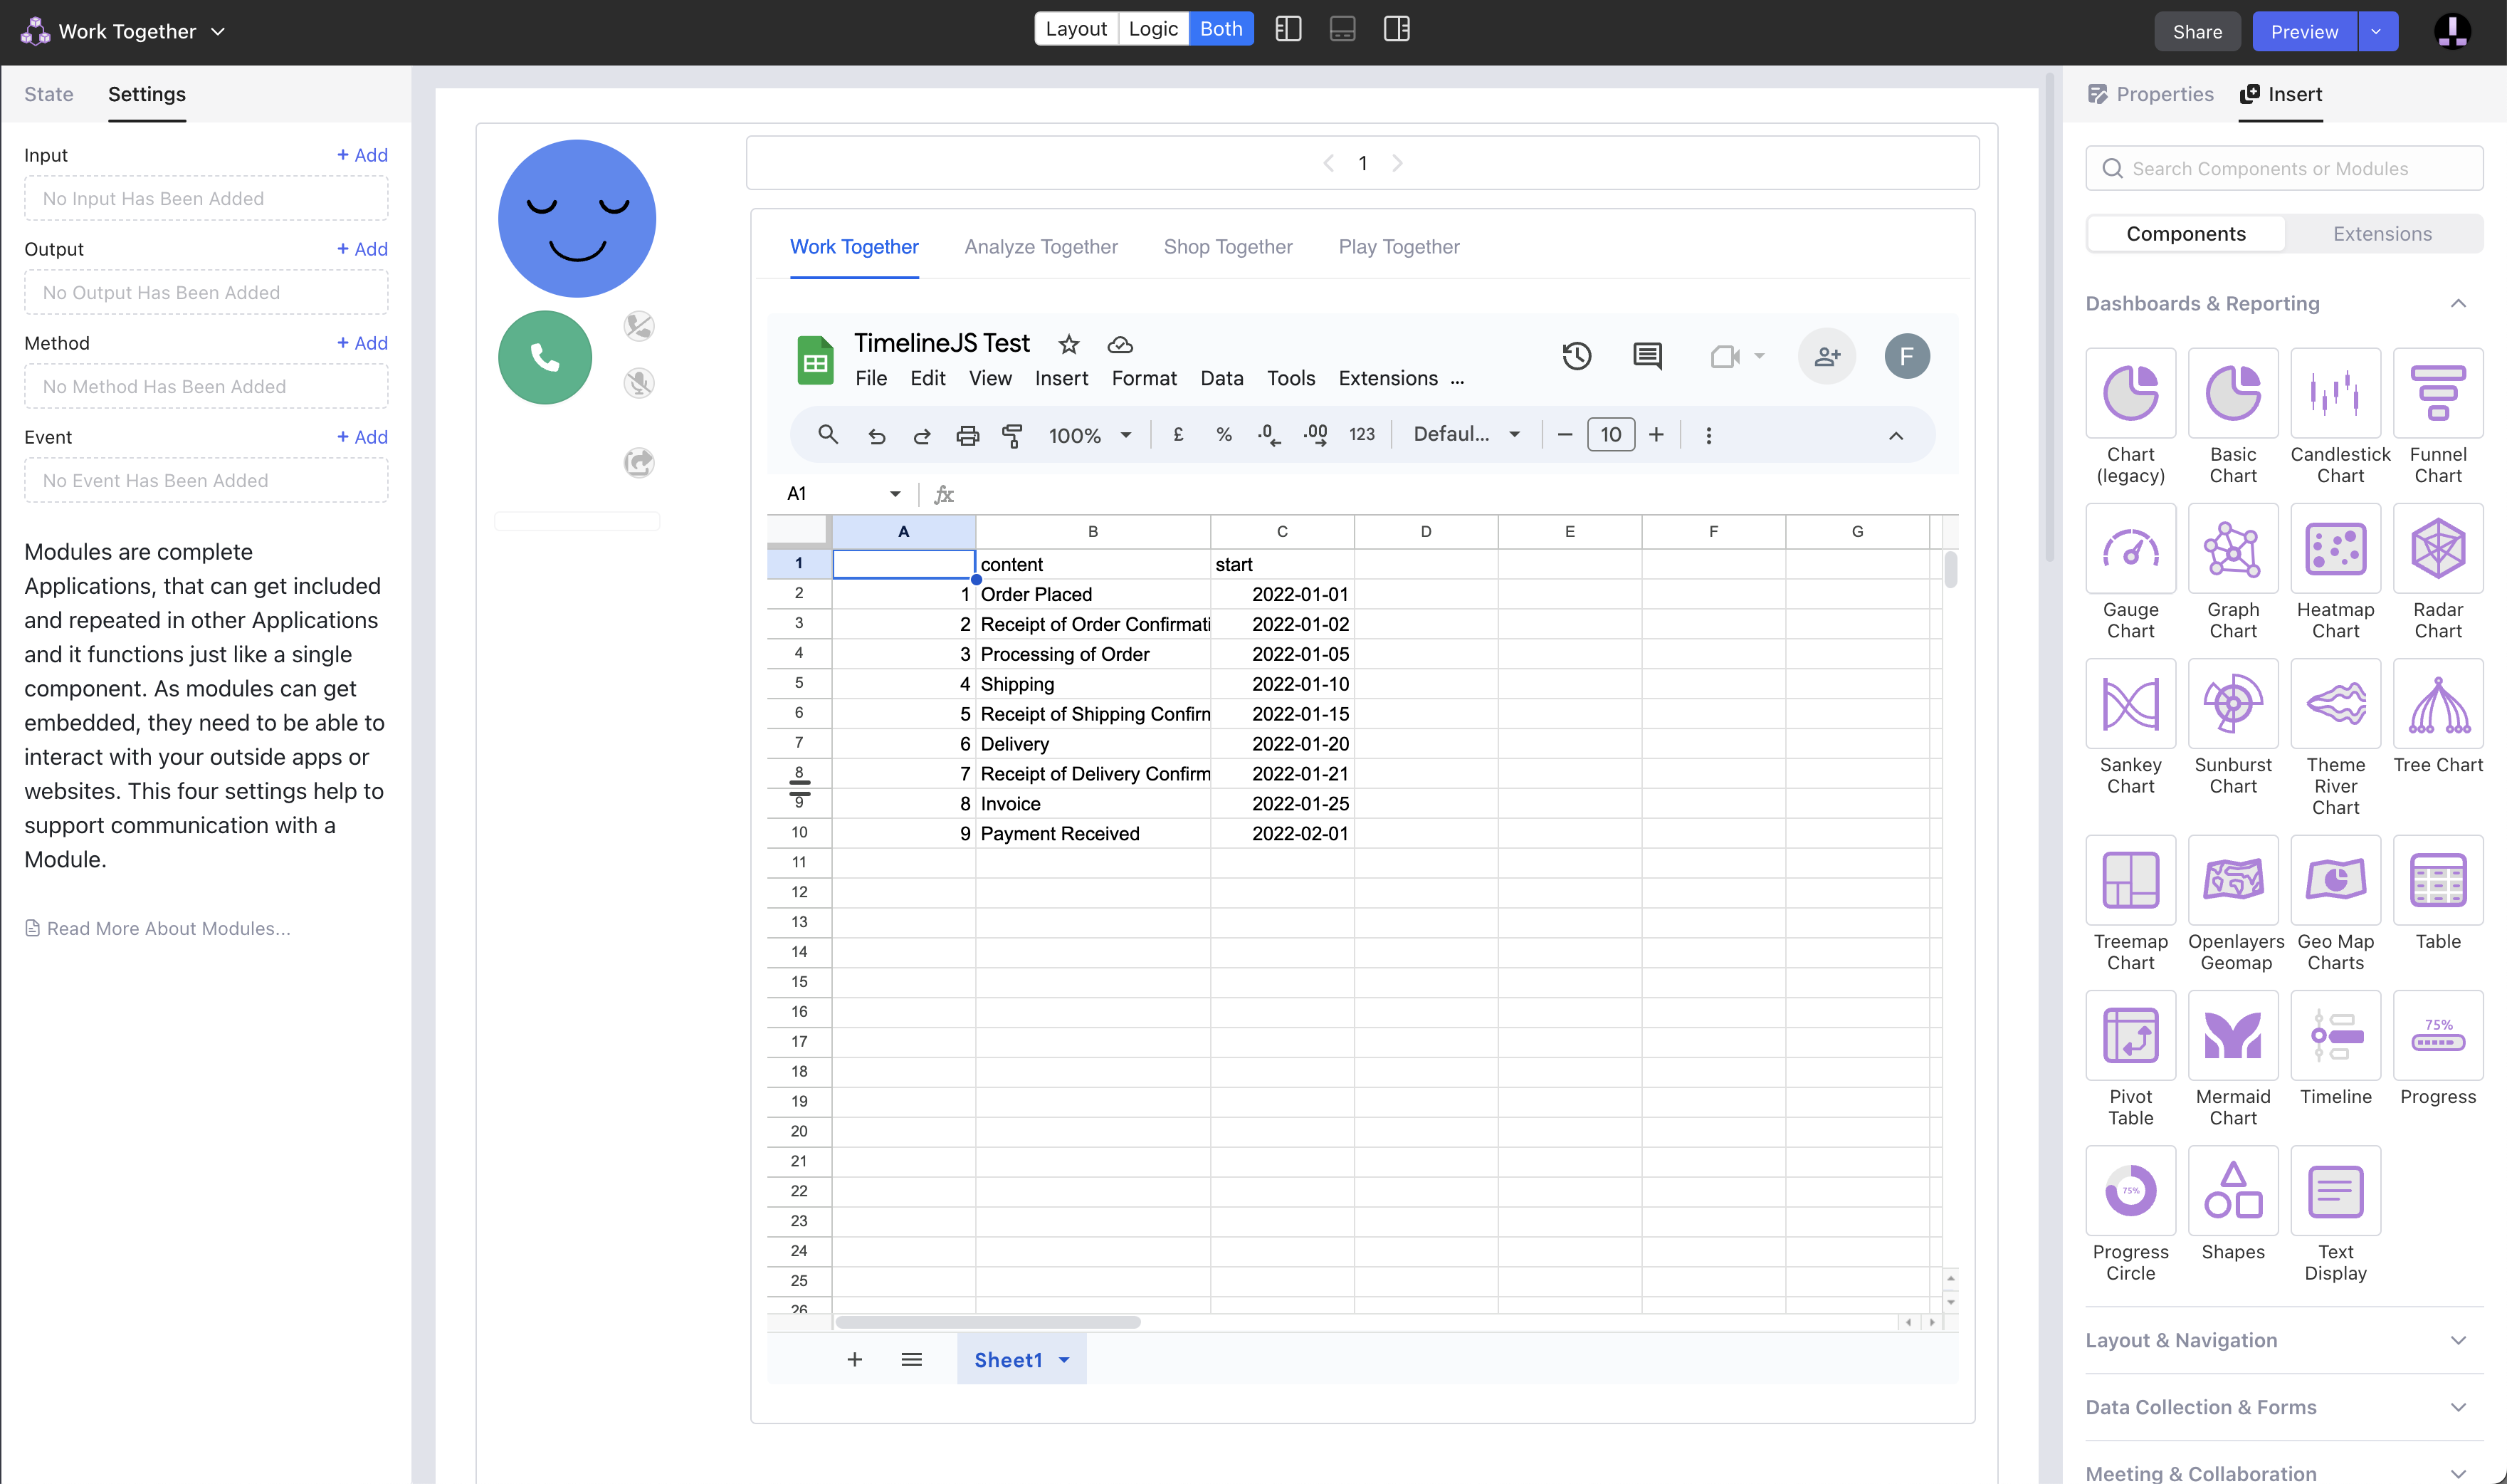The height and width of the screenshot is (1484, 2507).
Task: Click the print icon in spreadsheet toolbar
Action: point(967,435)
